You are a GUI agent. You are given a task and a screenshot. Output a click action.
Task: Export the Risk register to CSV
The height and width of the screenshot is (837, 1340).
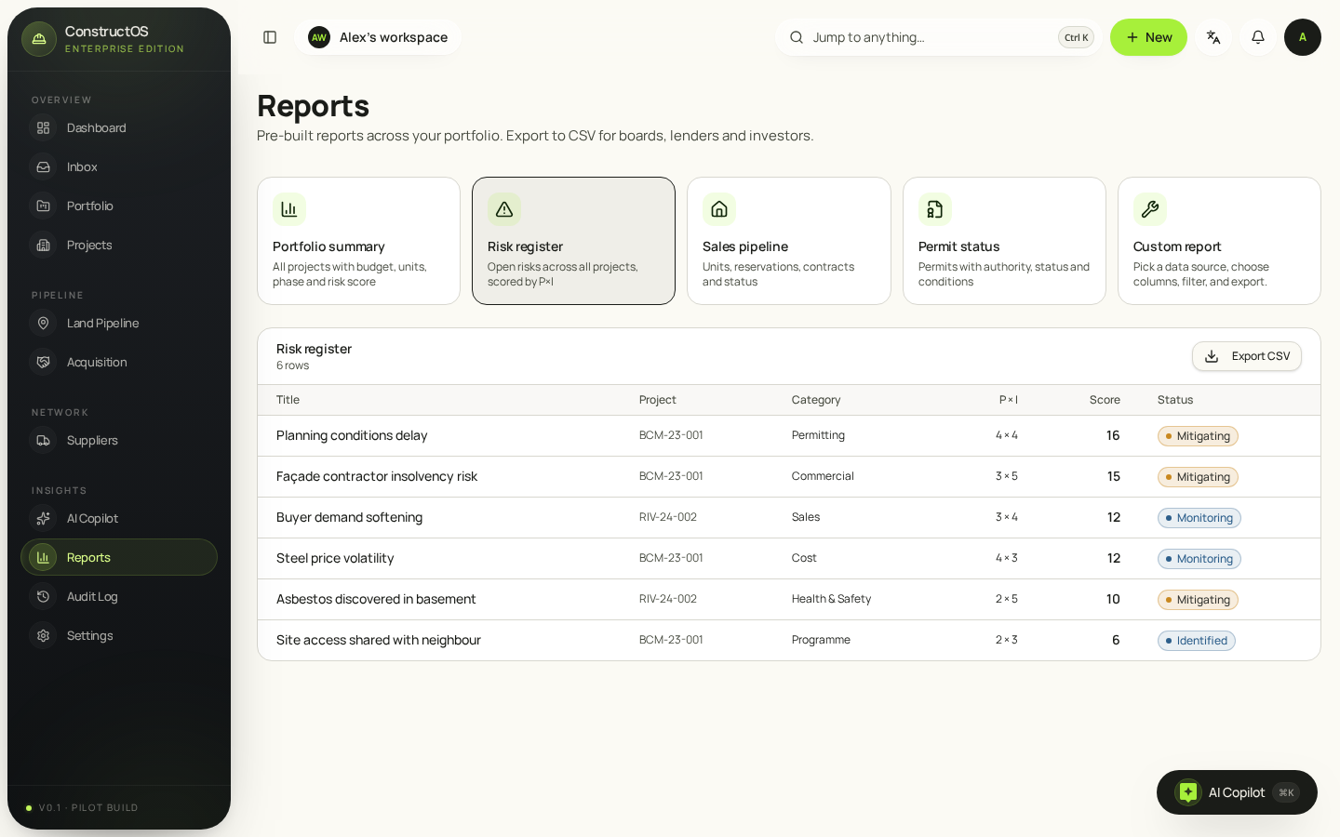(x=1247, y=356)
